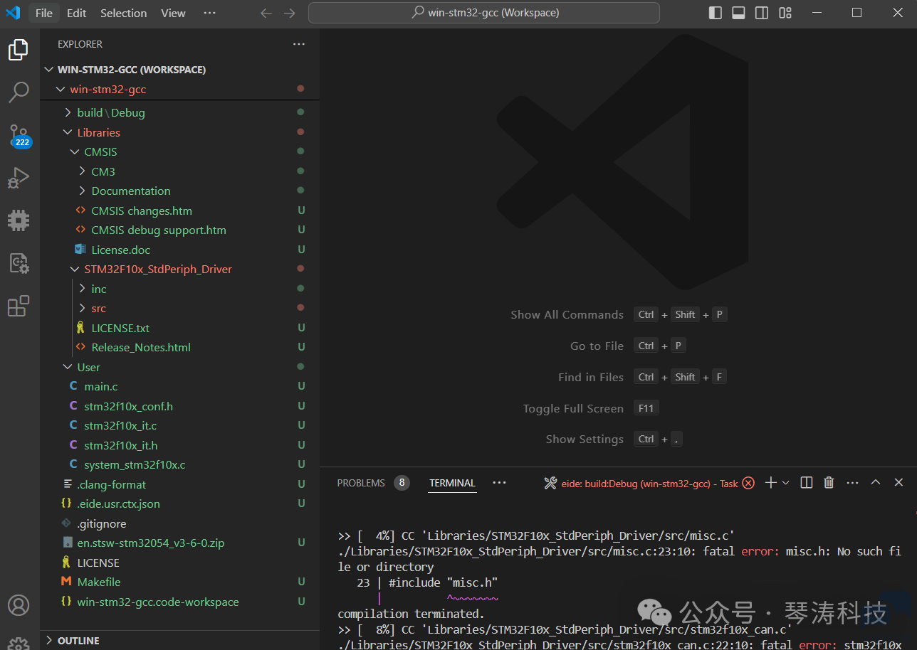
Task: Open stm32f10x_conf.h file
Action: [x=179, y=406]
